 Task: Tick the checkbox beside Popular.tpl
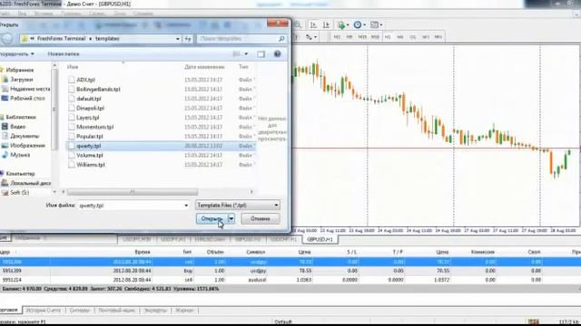[72, 137]
